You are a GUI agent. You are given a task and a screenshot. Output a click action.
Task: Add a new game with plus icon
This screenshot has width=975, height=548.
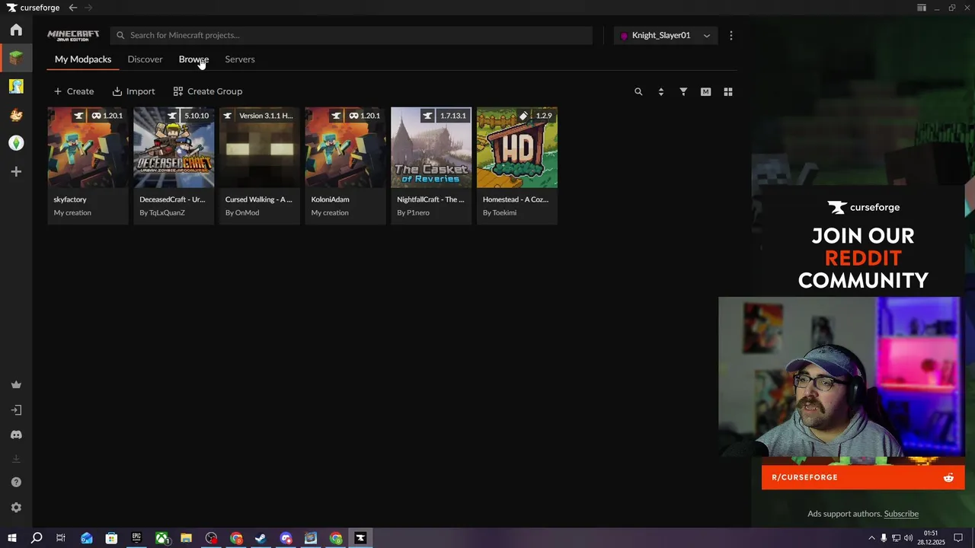click(x=16, y=172)
